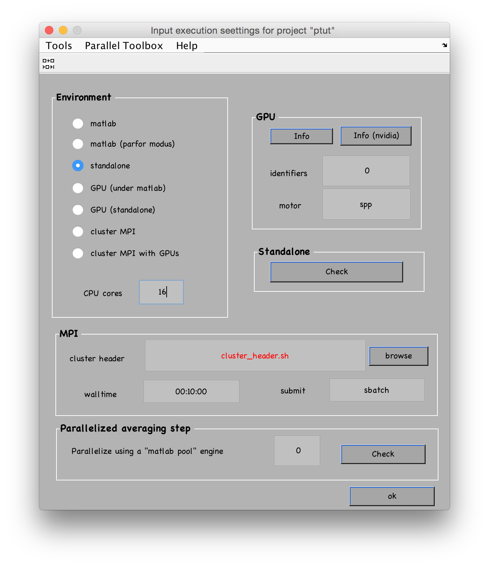Click the cluster_header.sh field

(255, 356)
